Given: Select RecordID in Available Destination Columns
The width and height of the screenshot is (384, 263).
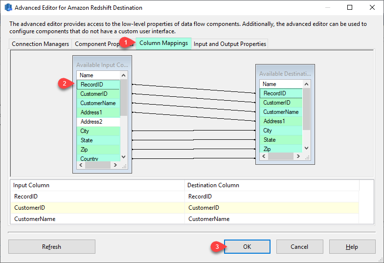Looking at the screenshot, I should [281, 93].
